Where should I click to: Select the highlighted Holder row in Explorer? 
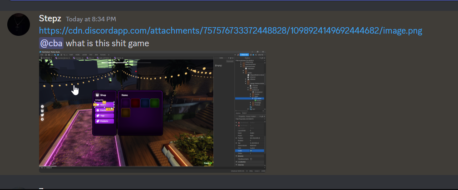pos(250,98)
